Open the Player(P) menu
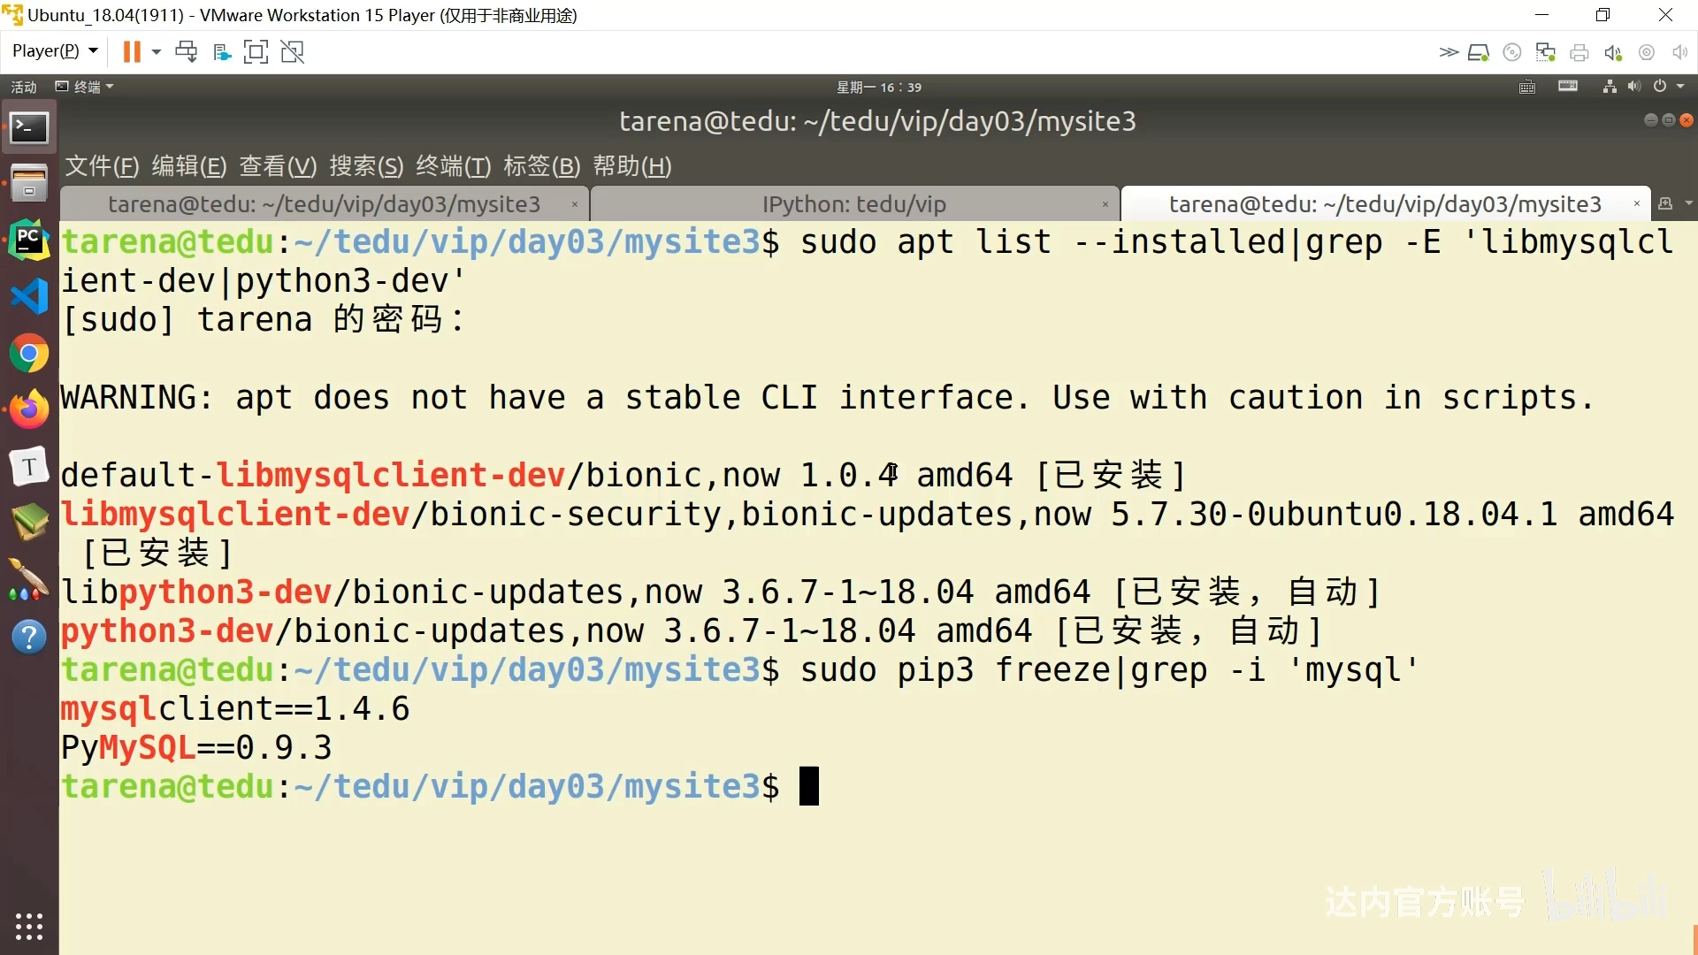 point(54,51)
